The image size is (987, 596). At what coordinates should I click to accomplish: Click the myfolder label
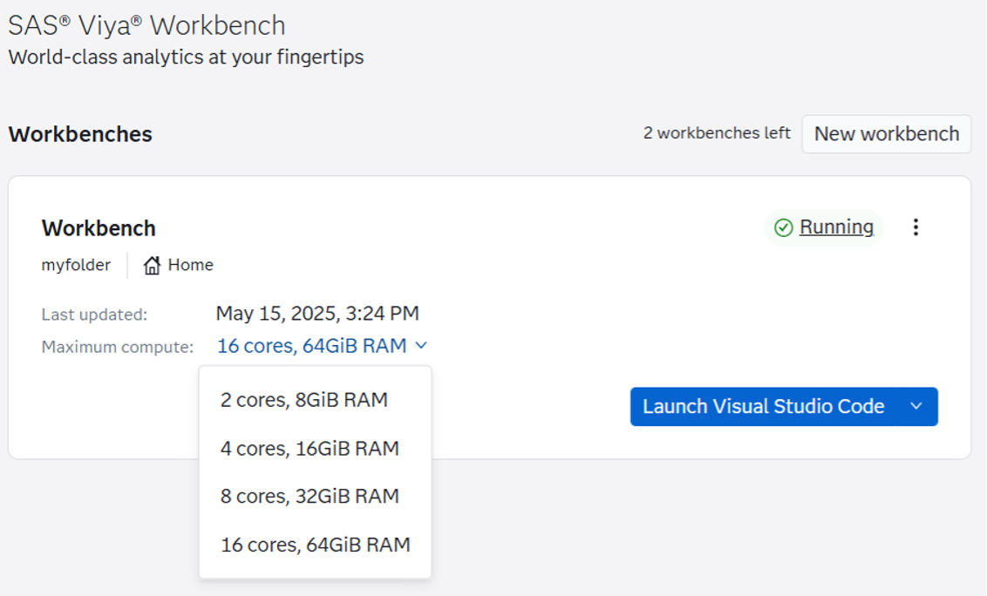76,266
